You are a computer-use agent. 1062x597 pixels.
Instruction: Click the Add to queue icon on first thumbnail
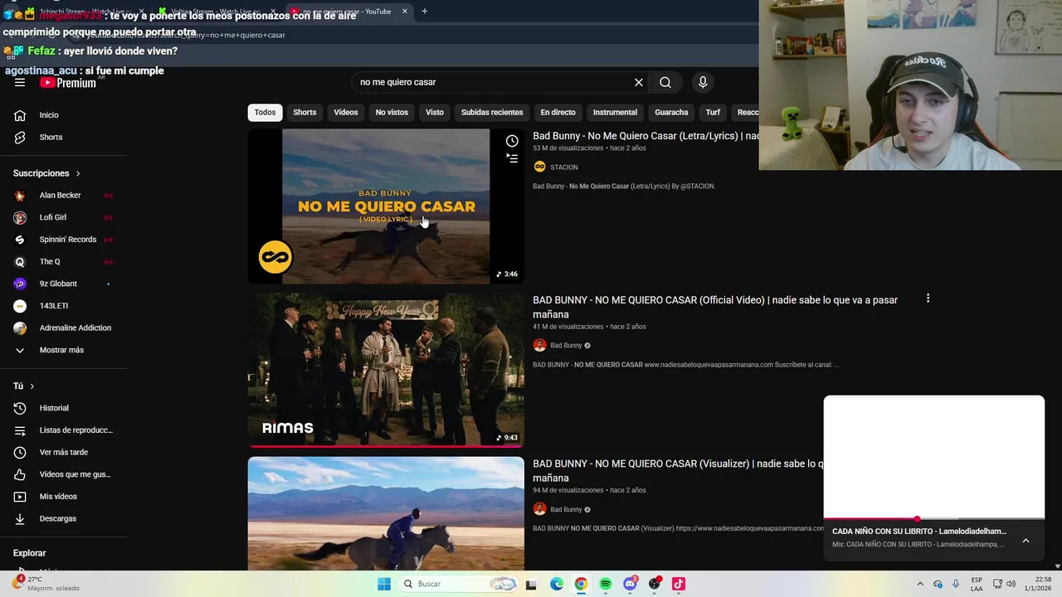click(x=512, y=158)
